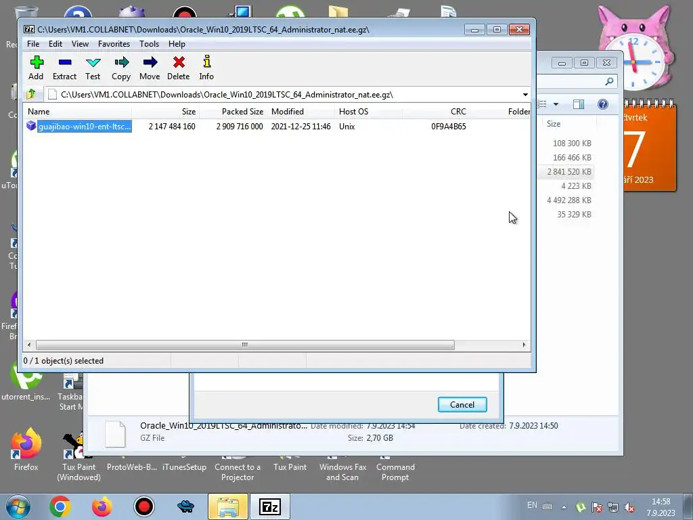
Task: Open the View menu
Action: tap(80, 44)
